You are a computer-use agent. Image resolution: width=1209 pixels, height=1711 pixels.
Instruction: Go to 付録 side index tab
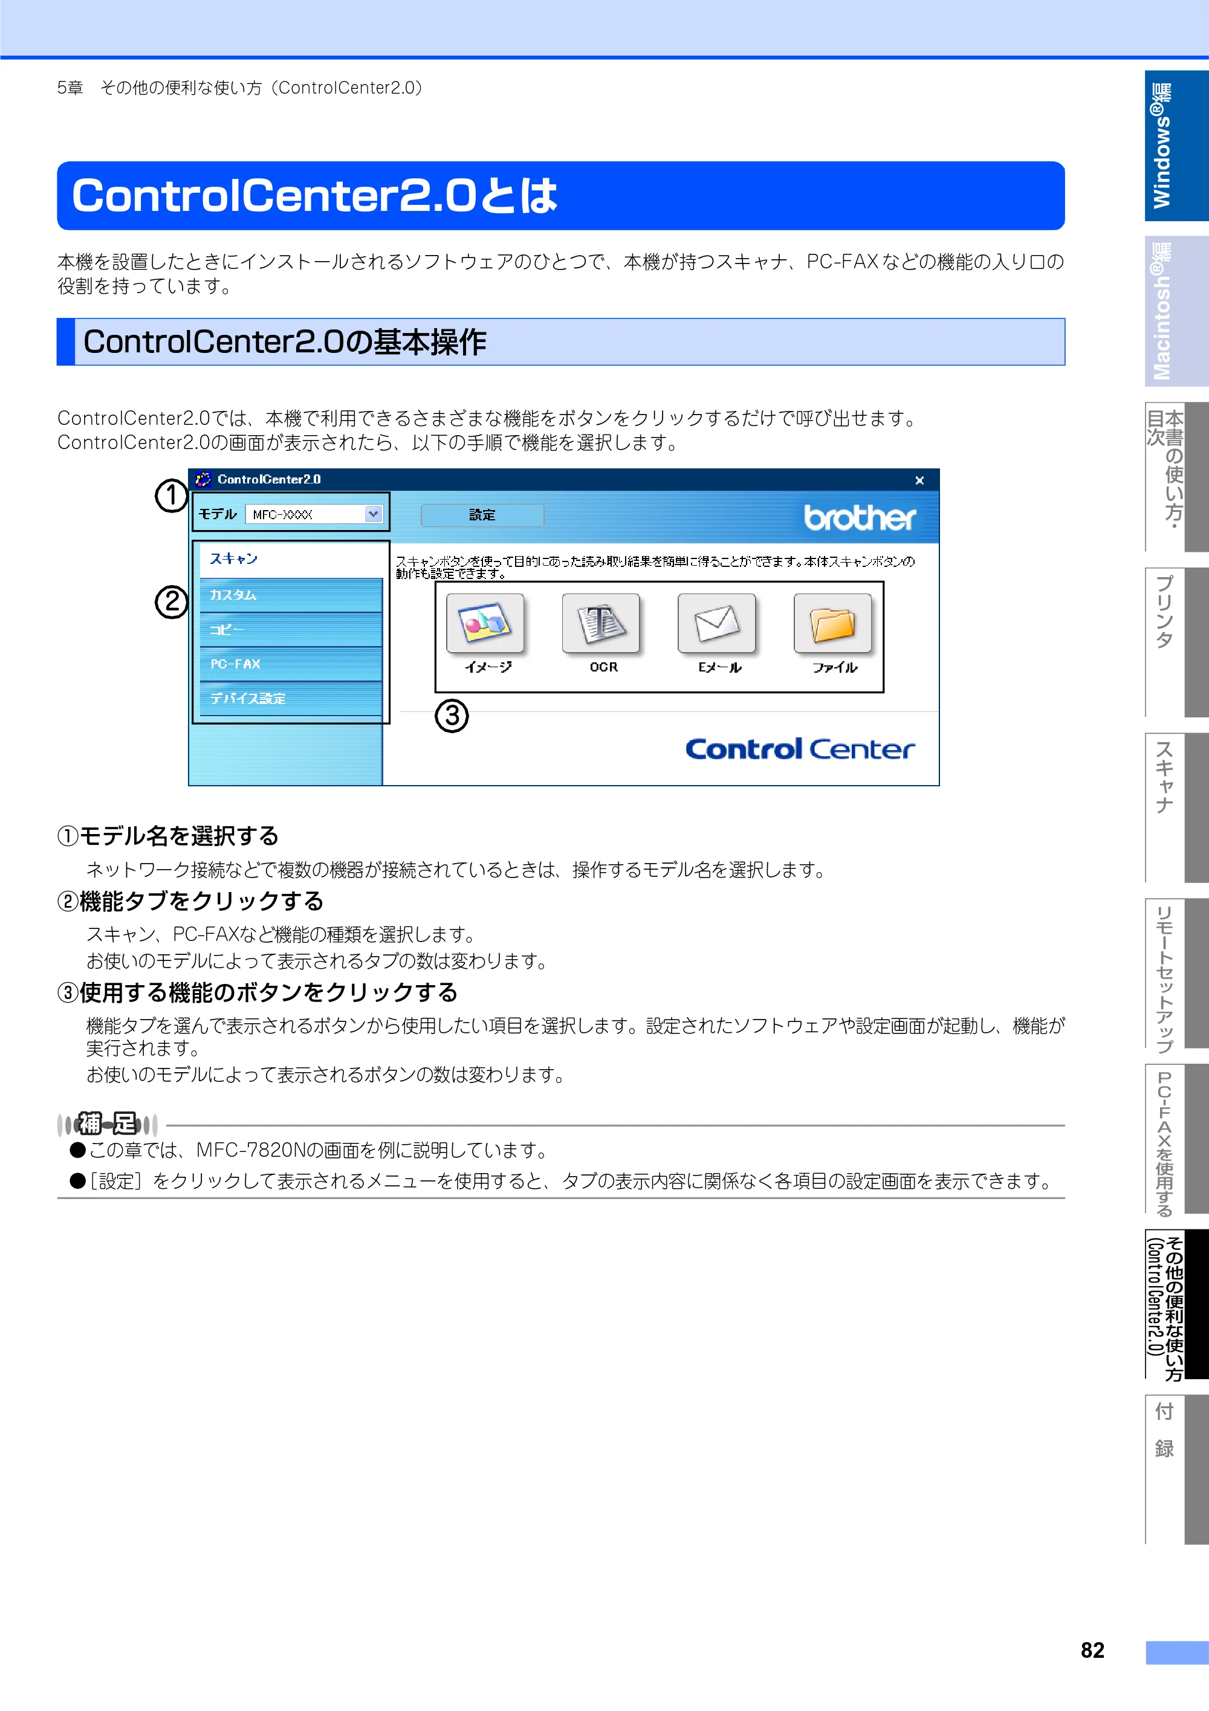pyautogui.click(x=1176, y=1470)
